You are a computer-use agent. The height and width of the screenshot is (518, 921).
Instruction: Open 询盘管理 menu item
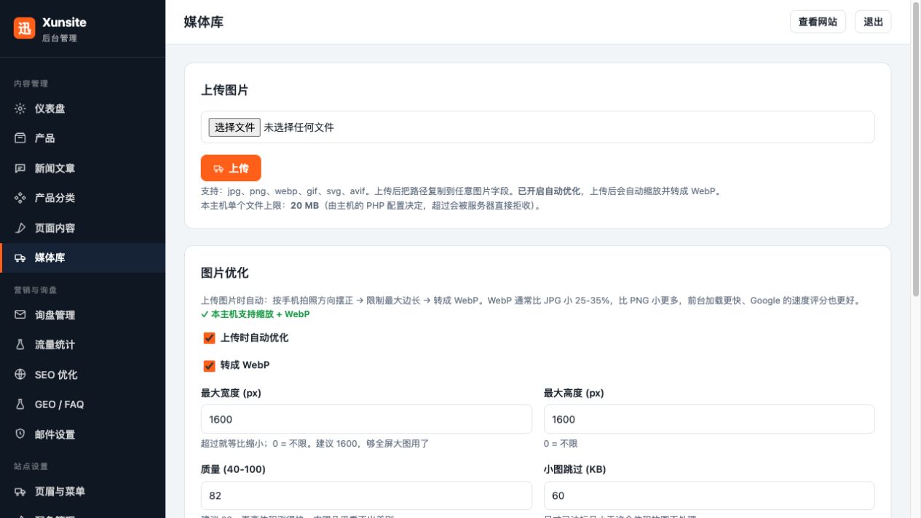click(x=82, y=315)
